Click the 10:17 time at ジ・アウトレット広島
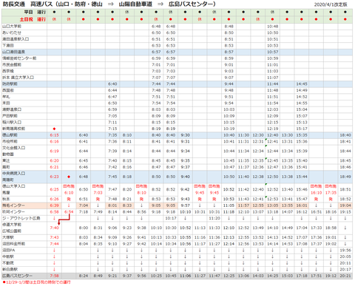Screen dimensions: 355x289 (x=171, y=218)
